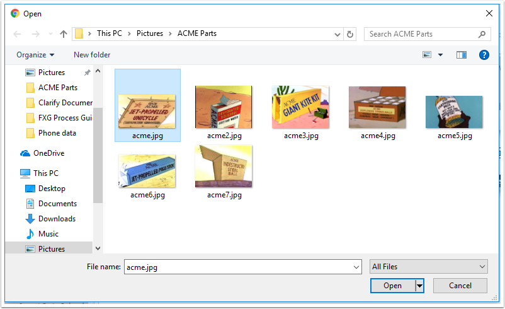Click the sidebar scroll up arrow
This screenshot has height=309, width=505.
coord(98,71)
